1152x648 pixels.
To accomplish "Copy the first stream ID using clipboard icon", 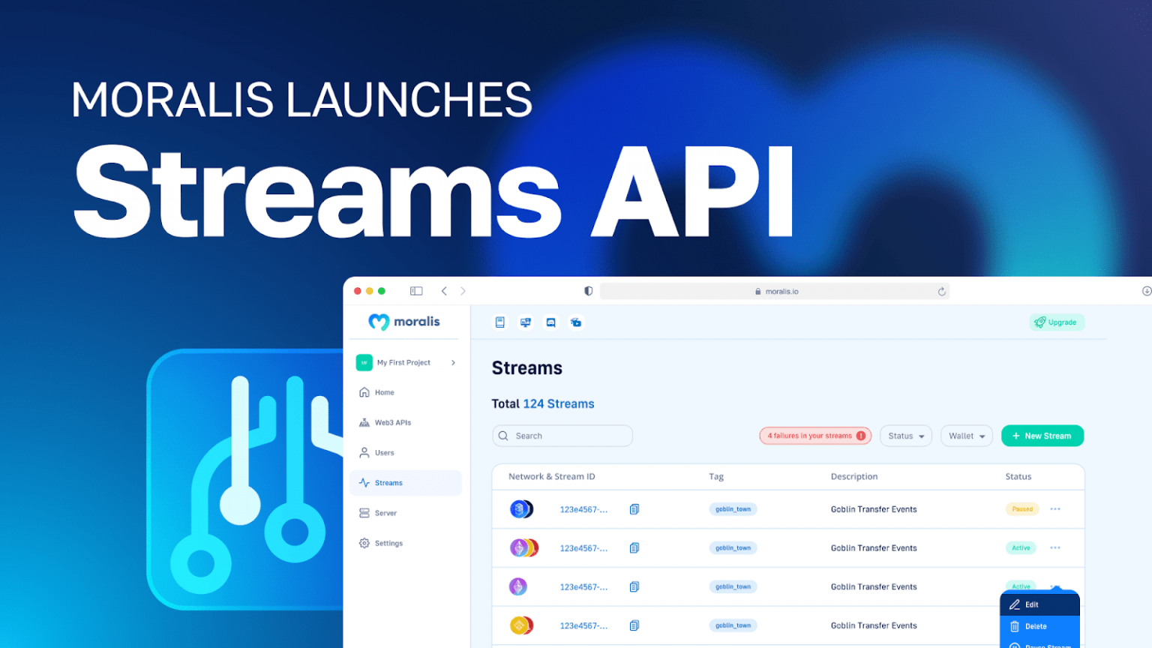I will (634, 508).
